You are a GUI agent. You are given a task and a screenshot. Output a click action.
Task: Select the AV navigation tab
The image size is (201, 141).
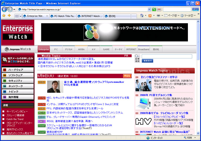tap(93, 49)
